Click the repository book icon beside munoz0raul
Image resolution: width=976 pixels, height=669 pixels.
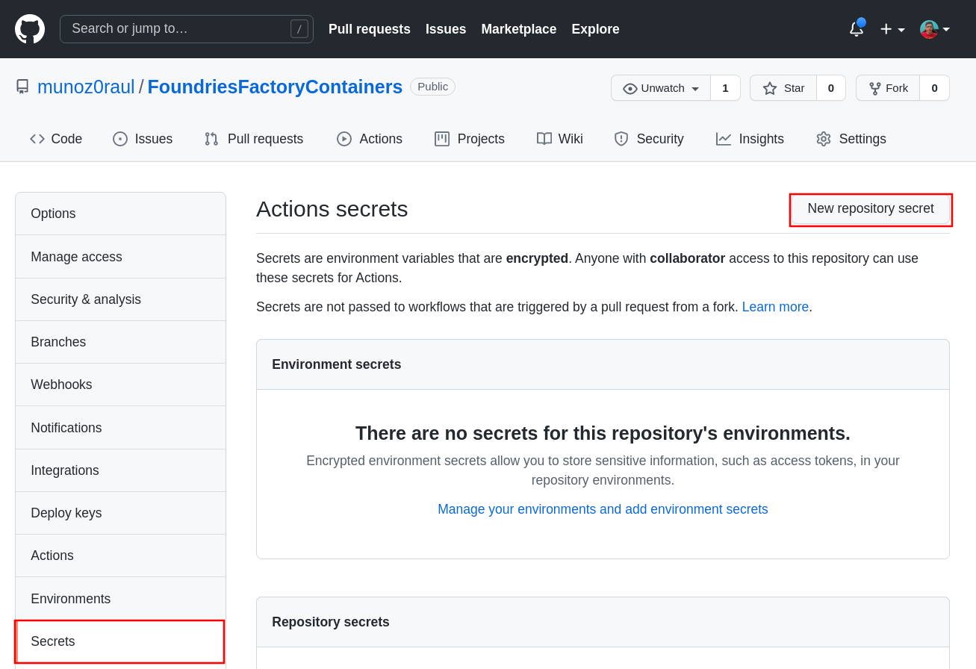pos(22,87)
